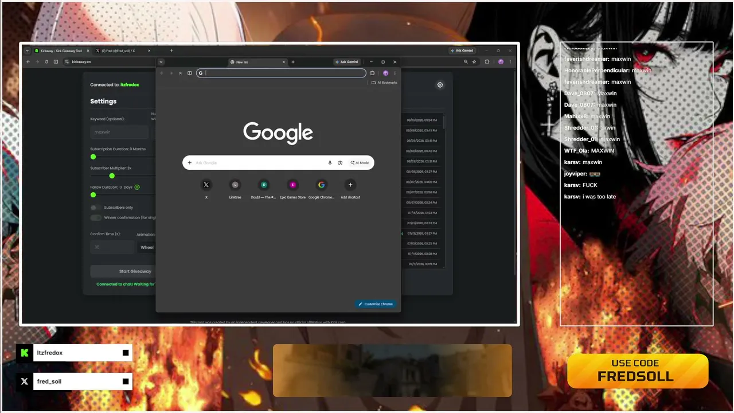The height and width of the screenshot is (413, 734).
Task: Open the extensions puzzle icon in the New Tab window
Action: [372, 73]
